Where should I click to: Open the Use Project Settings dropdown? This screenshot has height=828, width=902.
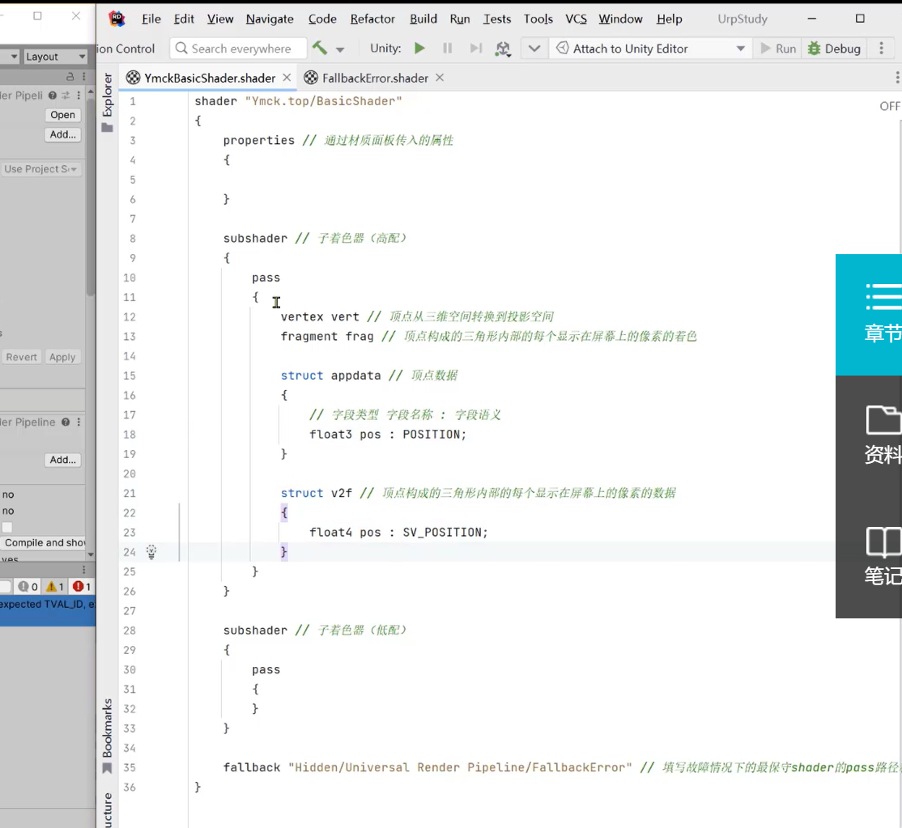pos(40,169)
